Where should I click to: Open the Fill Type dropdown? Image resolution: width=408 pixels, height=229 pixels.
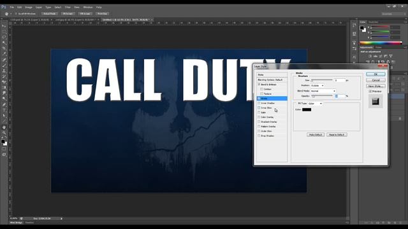click(315, 103)
